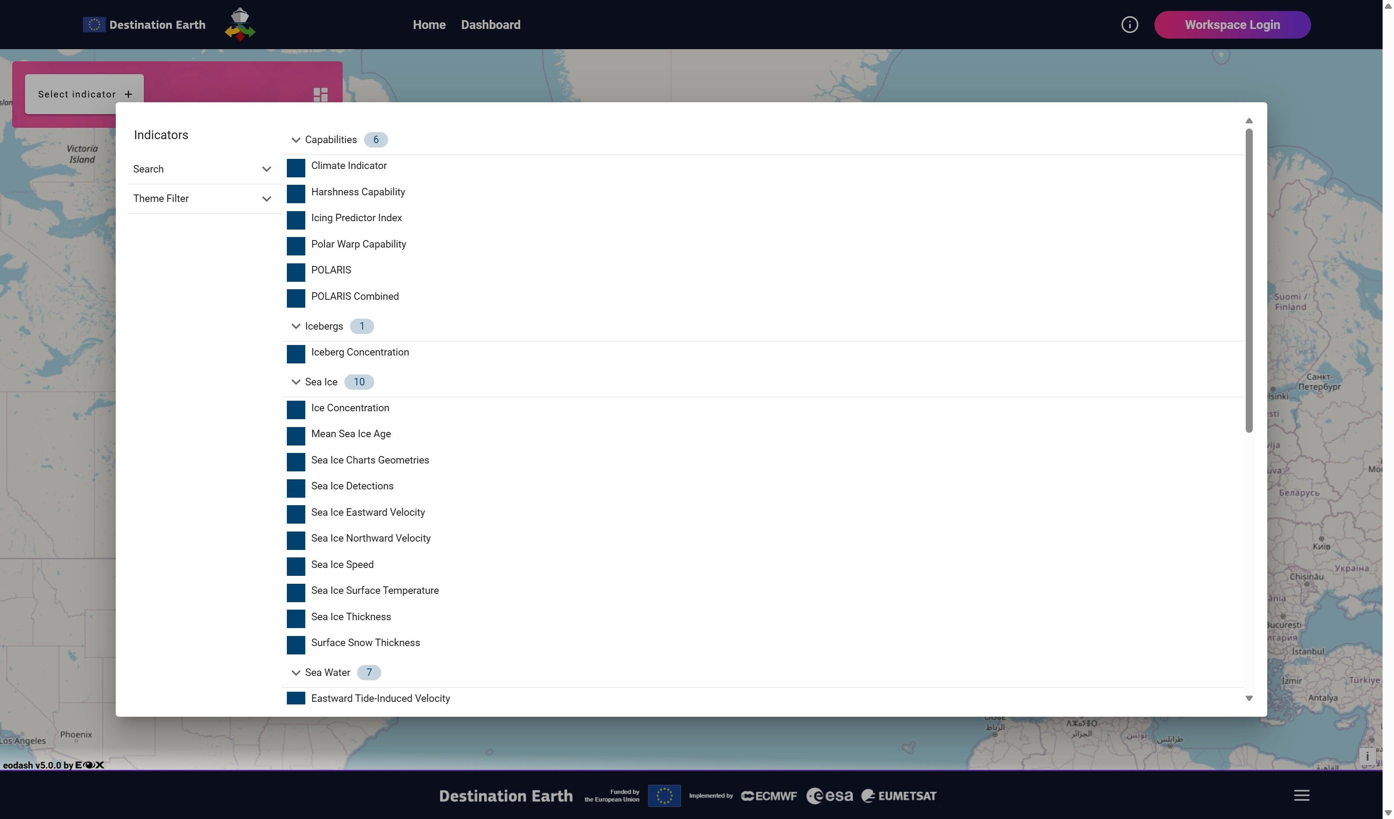Click the POLARIS Combined blue square icon
1394x819 pixels.
click(296, 298)
